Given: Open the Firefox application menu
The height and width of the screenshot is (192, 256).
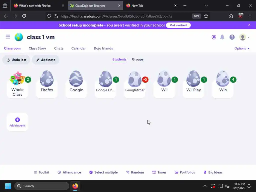Looking at the screenshot, I should click(x=250, y=16).
